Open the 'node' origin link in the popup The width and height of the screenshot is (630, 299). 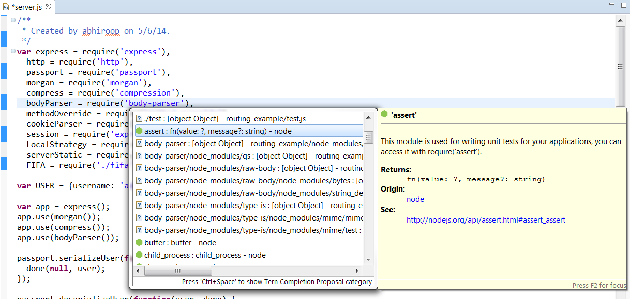(x=415, y=199)
